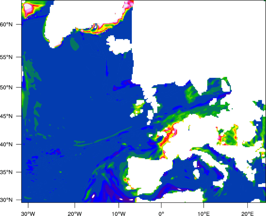Click the 20°W longitude label
Screen dimensions: 266x216
[x=75, y=214]
